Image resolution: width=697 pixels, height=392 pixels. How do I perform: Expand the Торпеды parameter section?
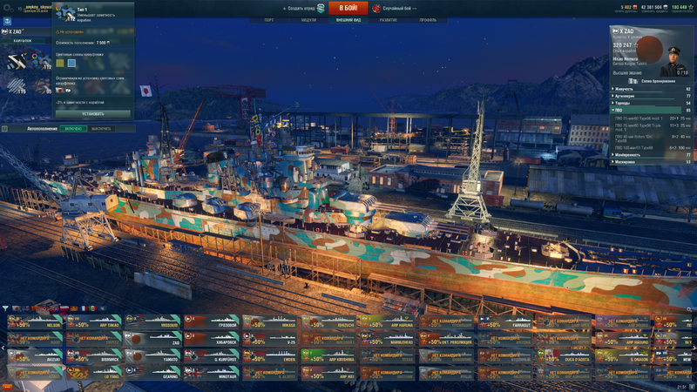click(x=651, y=103)
